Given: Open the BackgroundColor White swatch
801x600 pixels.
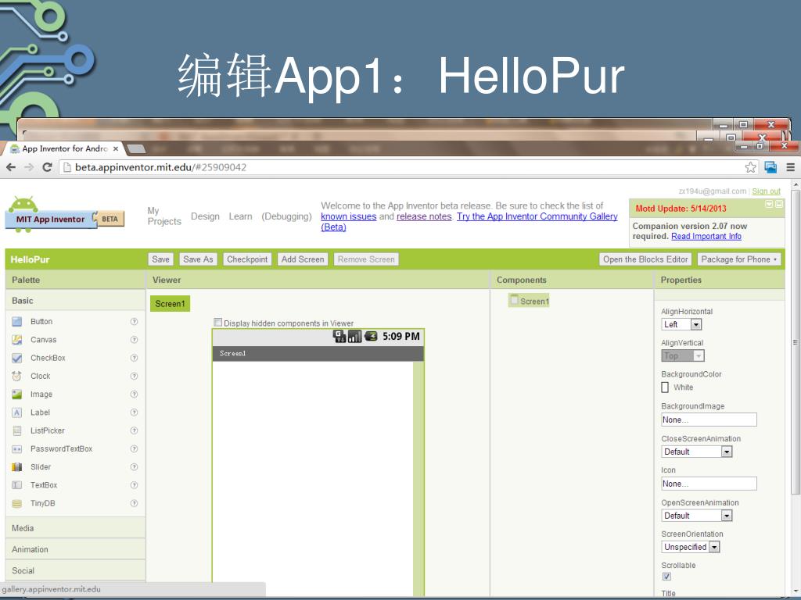Looking at the screenshot, I should pyautogui.click(x=665, y=387).
